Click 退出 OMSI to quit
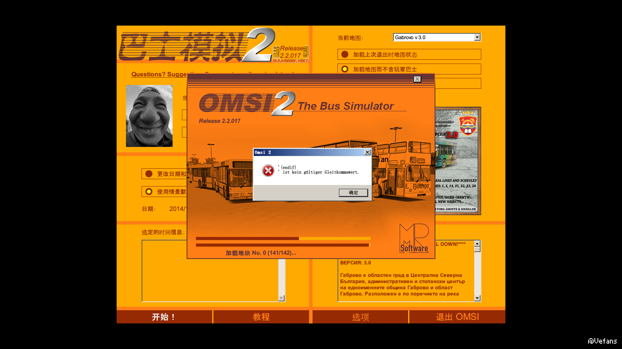Viewport: 622px width, 349px height. coord(458,317)
